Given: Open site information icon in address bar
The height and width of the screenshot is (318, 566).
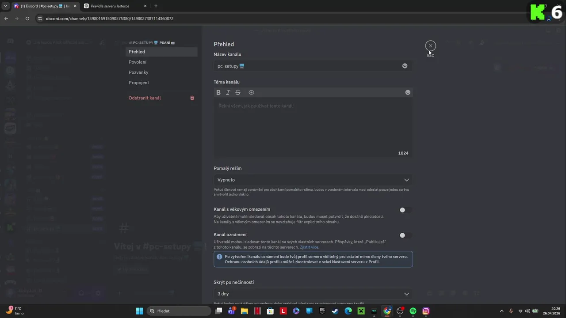Looking at the screenshot, I should click(40, 19).
